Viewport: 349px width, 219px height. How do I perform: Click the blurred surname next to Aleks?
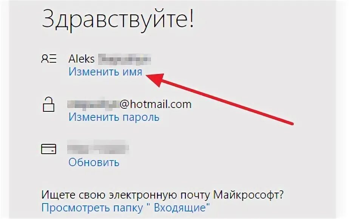coord(125,59)
